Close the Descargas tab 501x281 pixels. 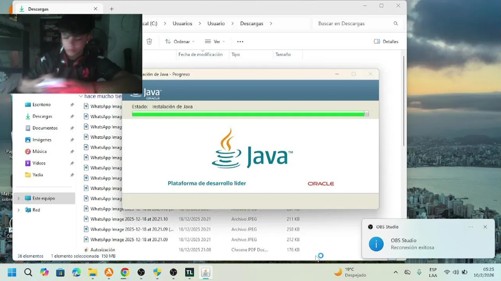[96, 9]
